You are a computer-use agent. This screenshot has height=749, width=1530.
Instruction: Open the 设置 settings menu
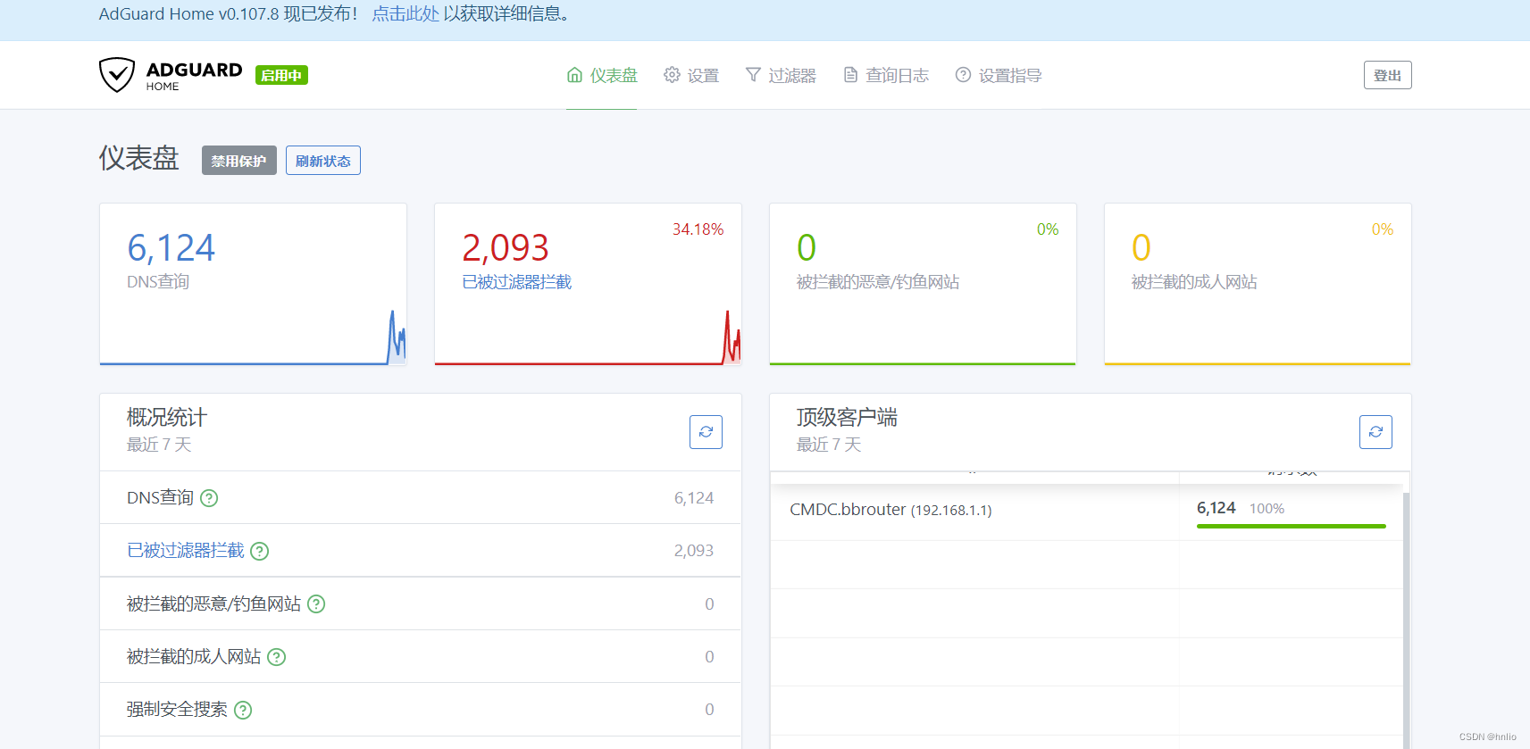point(691,75)
